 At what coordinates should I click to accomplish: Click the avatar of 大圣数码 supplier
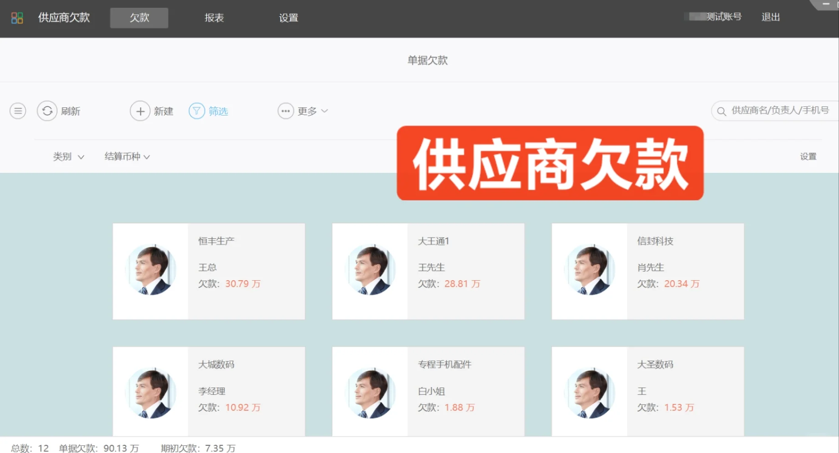[590, 393]
